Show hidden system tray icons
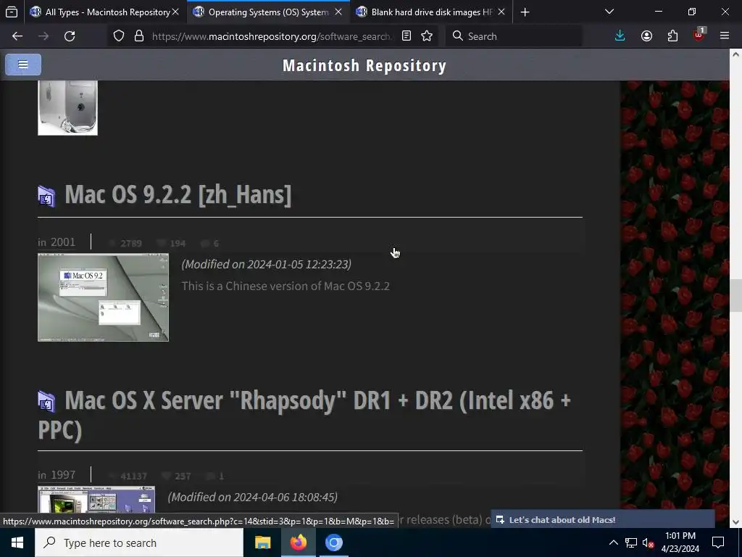 tap(613, 542)
